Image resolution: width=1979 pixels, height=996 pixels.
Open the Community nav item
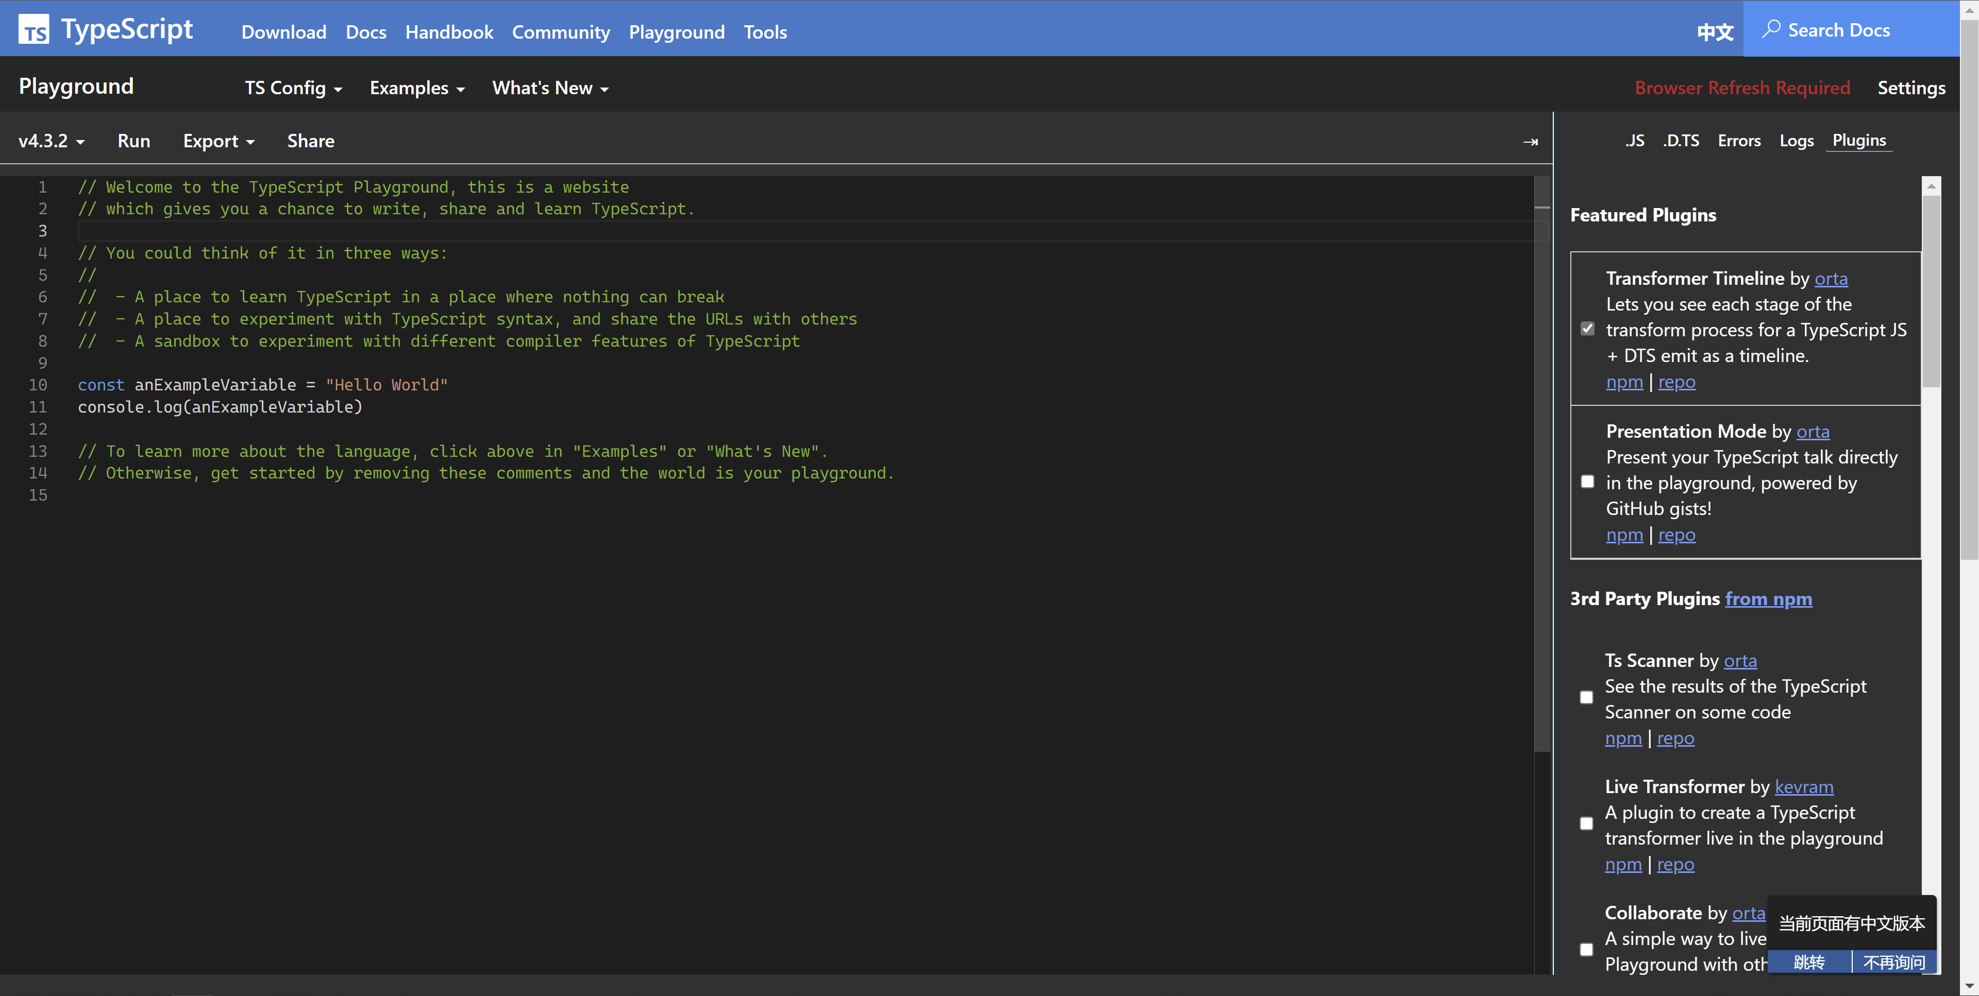click(x=561, y=32)
